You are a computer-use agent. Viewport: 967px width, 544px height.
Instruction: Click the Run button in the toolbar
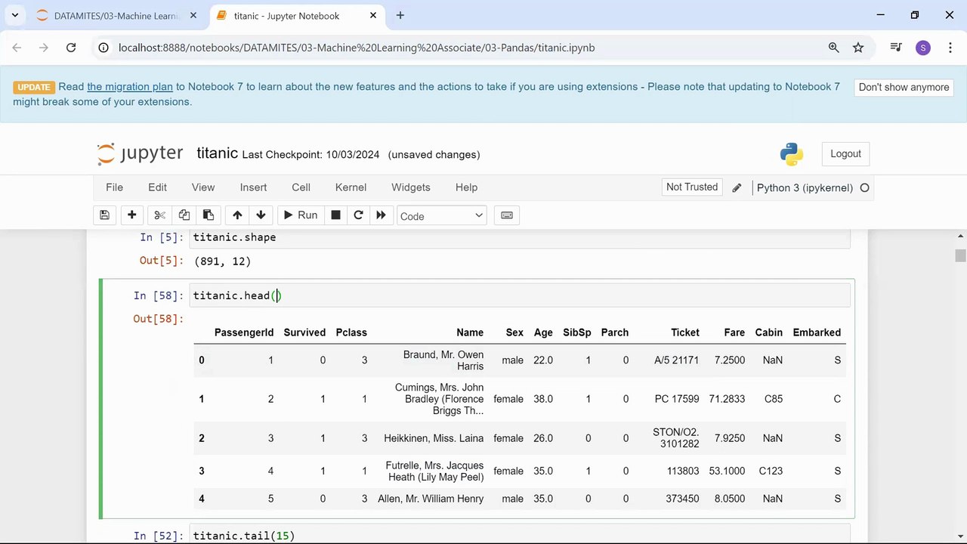tap(301, 215)
